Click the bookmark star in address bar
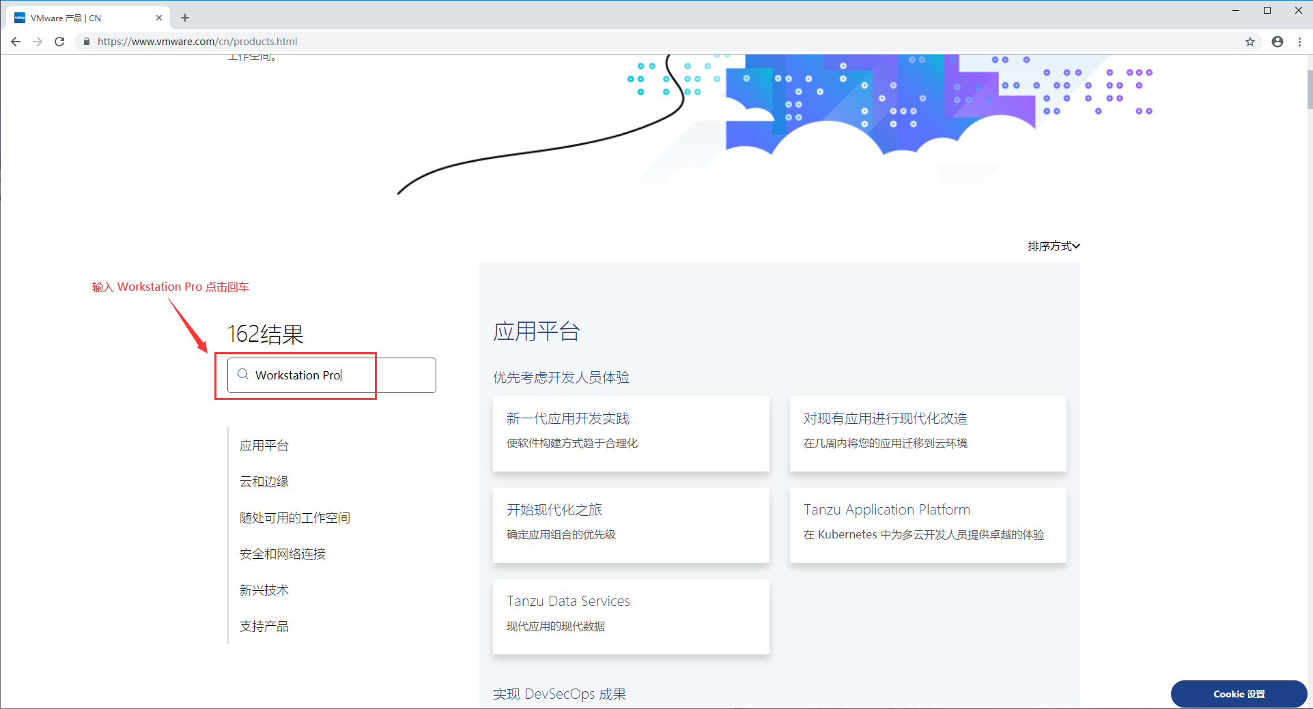The height and width of the screenshot is (709, 1313). (1250, 42)
